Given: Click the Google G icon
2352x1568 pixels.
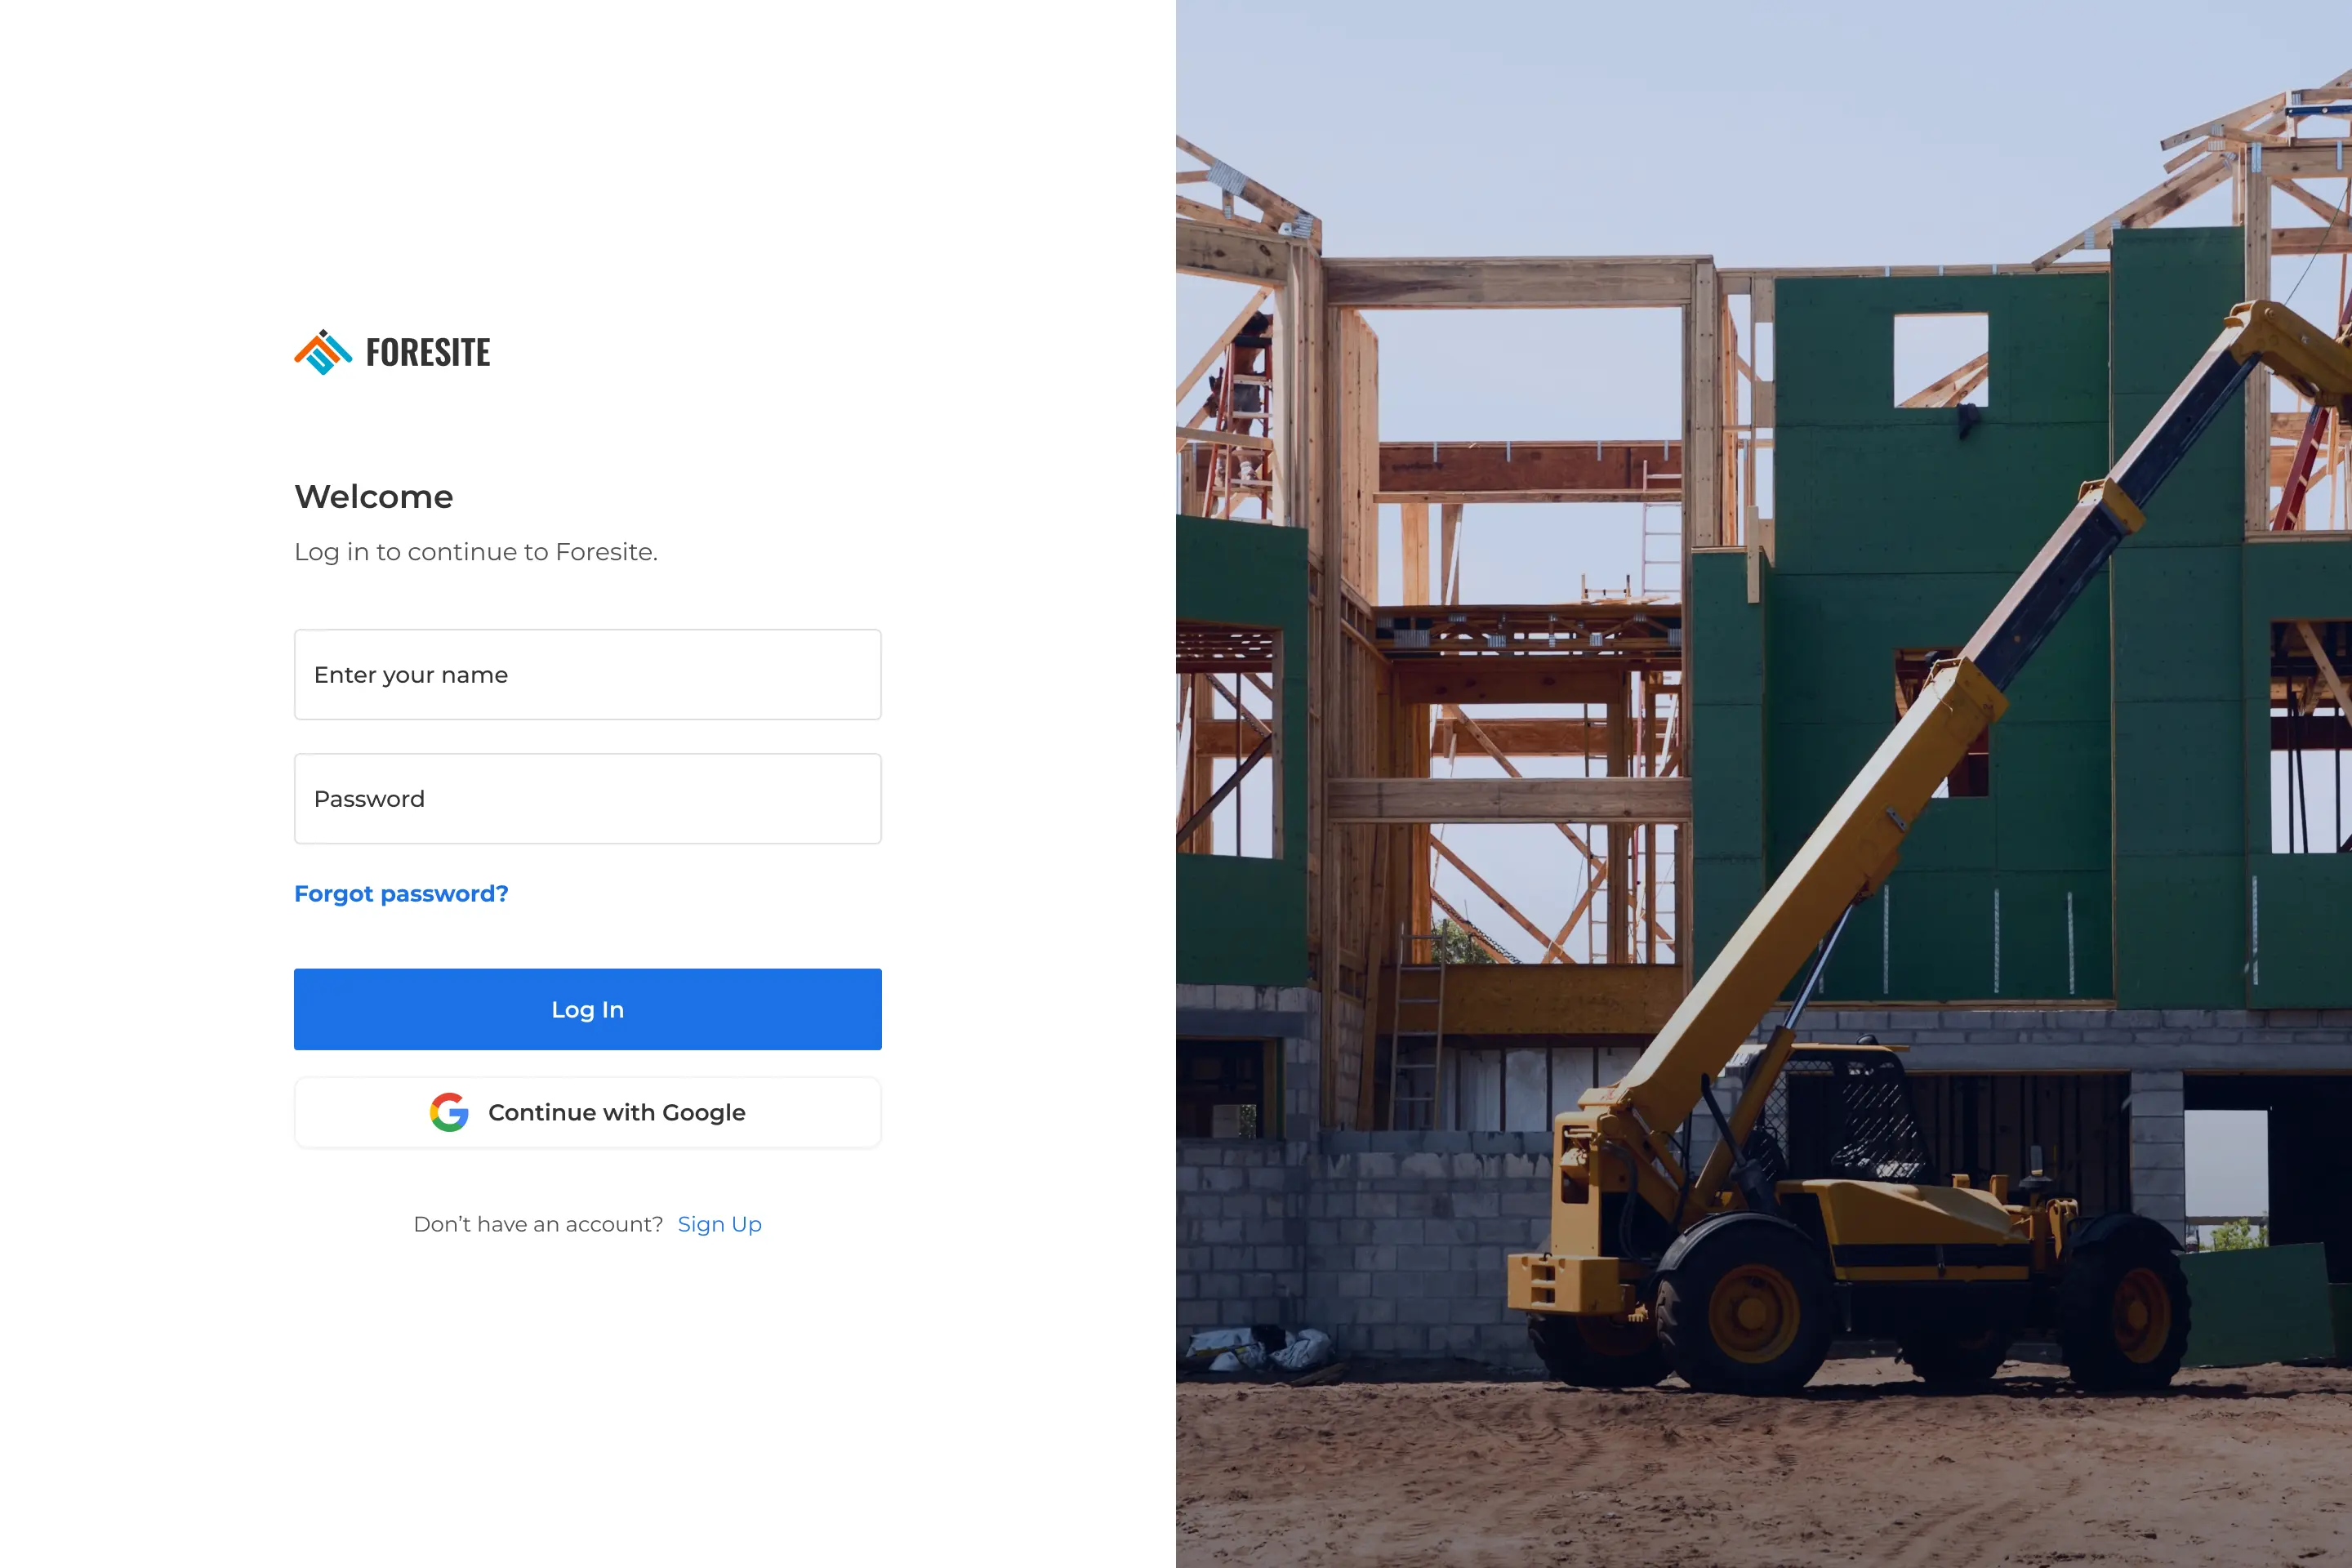Looking at the screenshot, I should 449,1112.
